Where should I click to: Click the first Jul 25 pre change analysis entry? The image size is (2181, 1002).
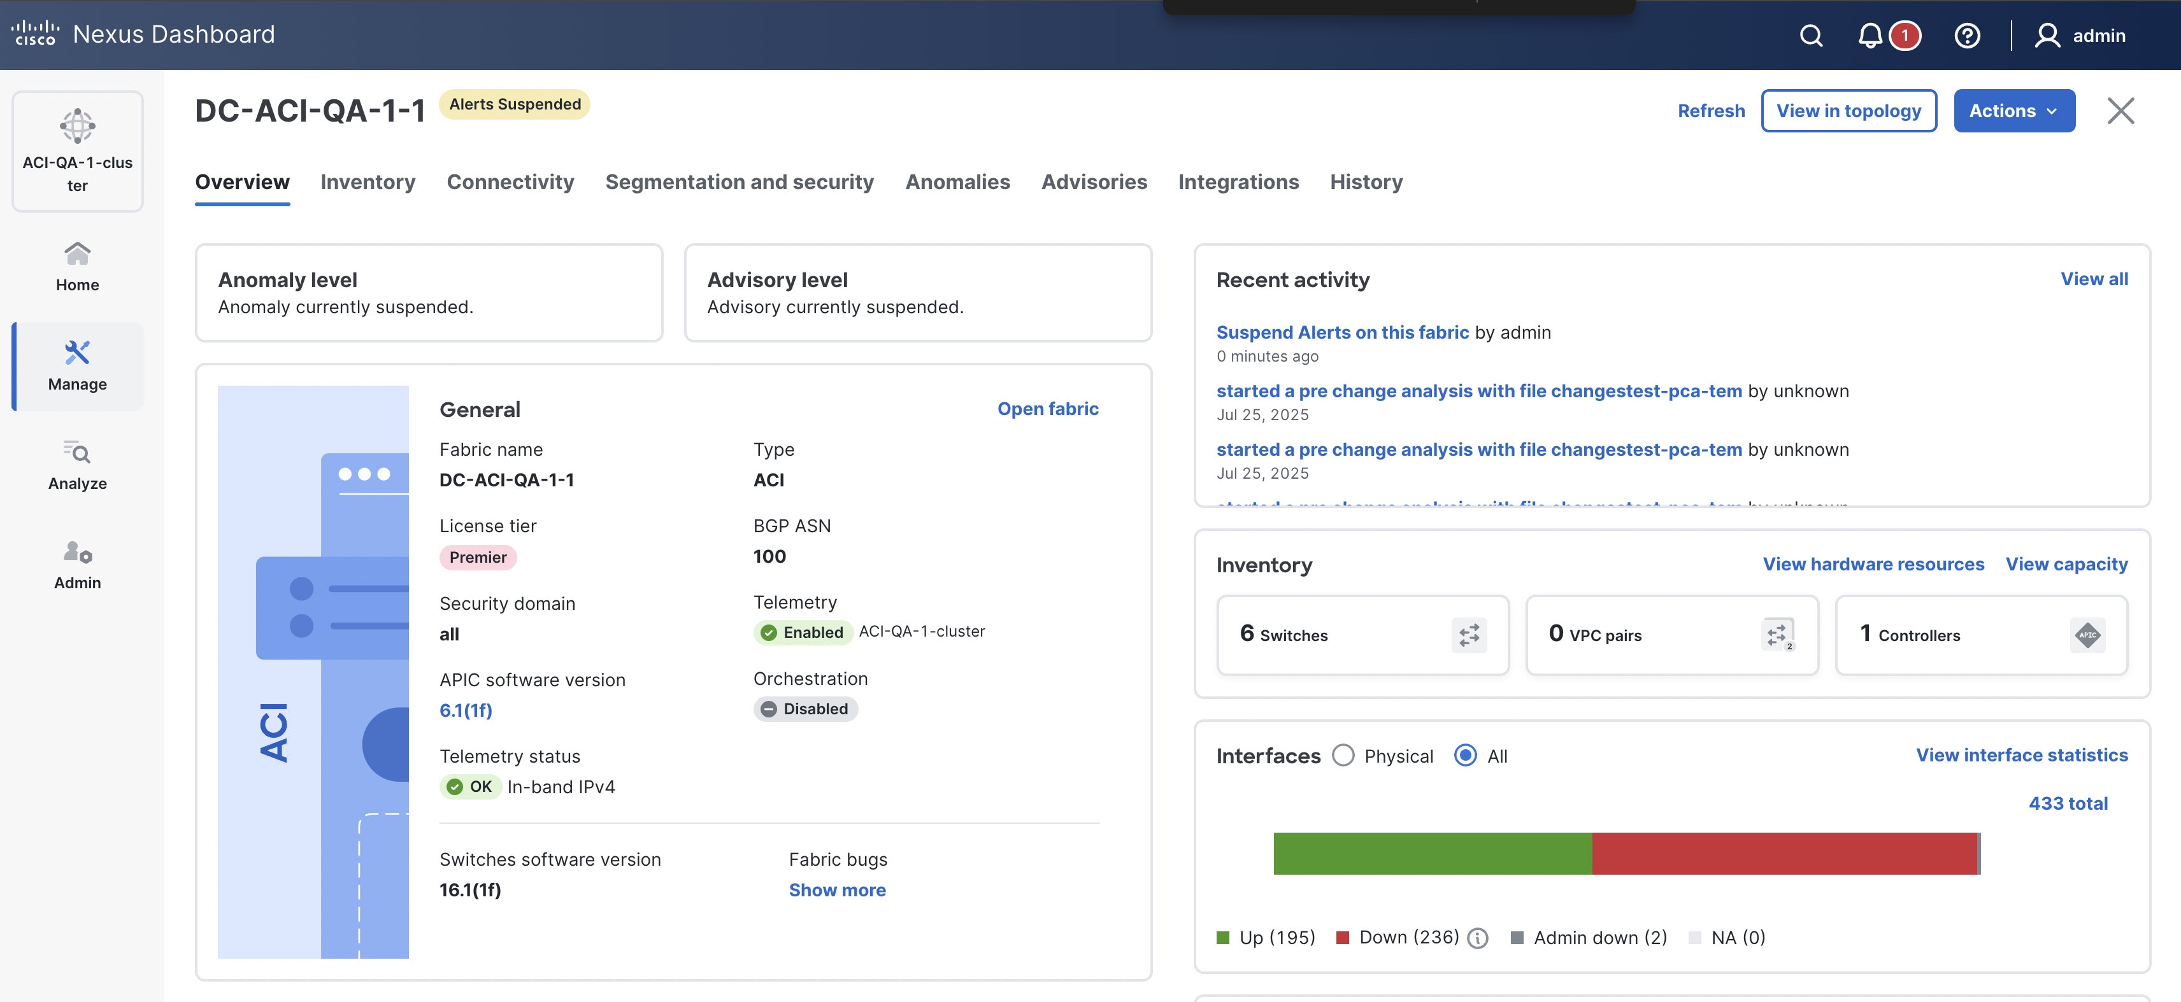(1479, 391)
